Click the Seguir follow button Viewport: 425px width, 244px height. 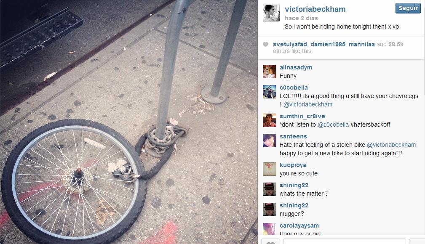pyautogui.click(x=408, y=8)
